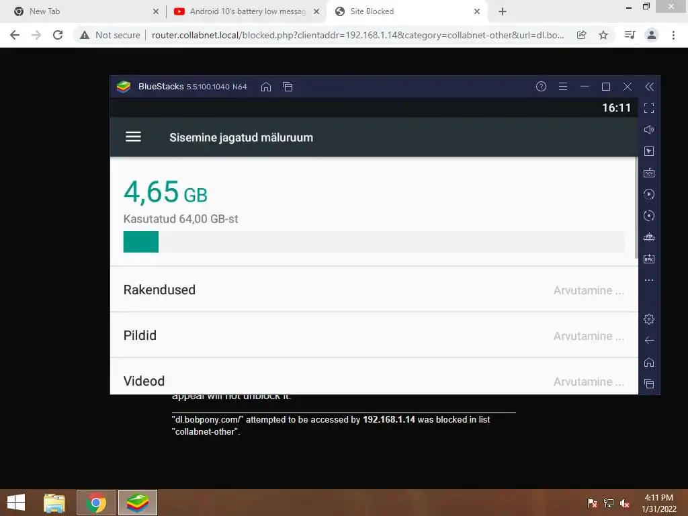Go forward in Chrome

click(36, 35)
